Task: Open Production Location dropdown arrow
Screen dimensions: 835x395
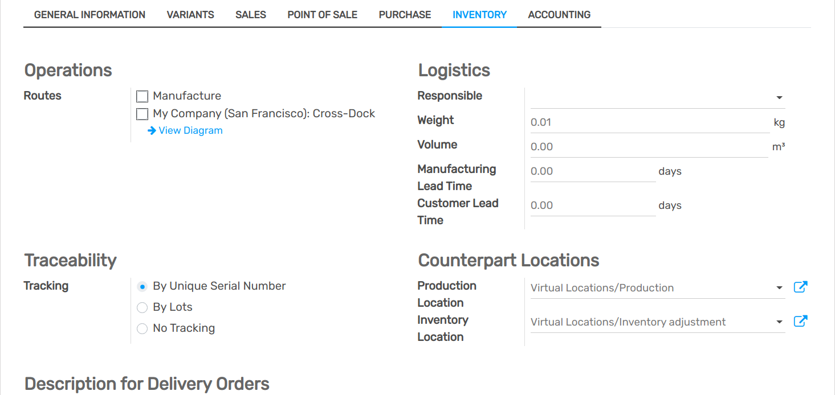Action: (x=779, y=288)
